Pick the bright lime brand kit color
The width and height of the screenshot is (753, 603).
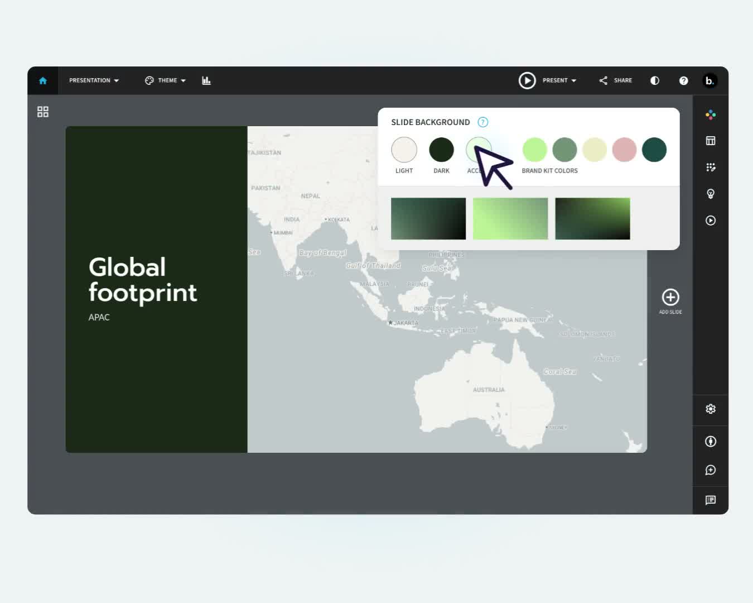(x=534, y=150)
